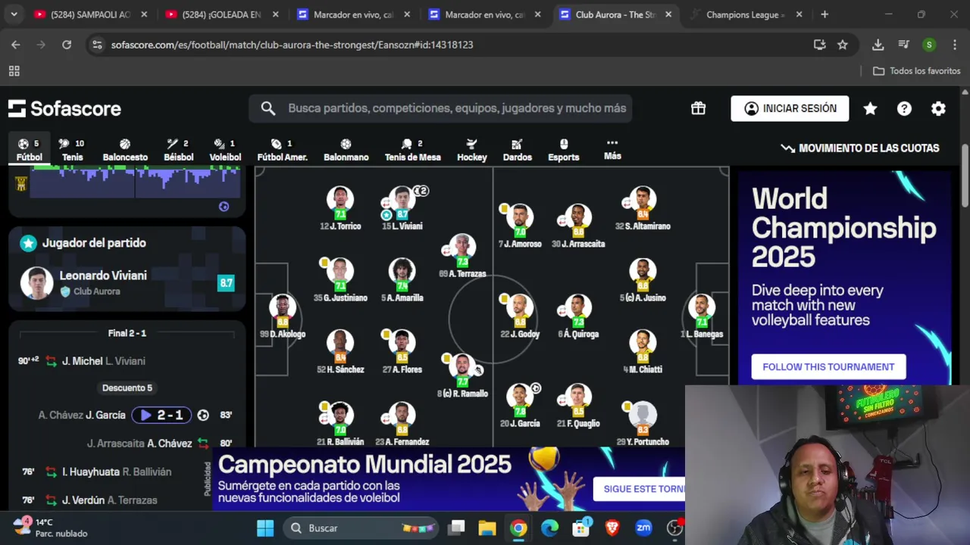Expand the Más sports menu
This screenshot has width=970, height=545.
[612, 149]
